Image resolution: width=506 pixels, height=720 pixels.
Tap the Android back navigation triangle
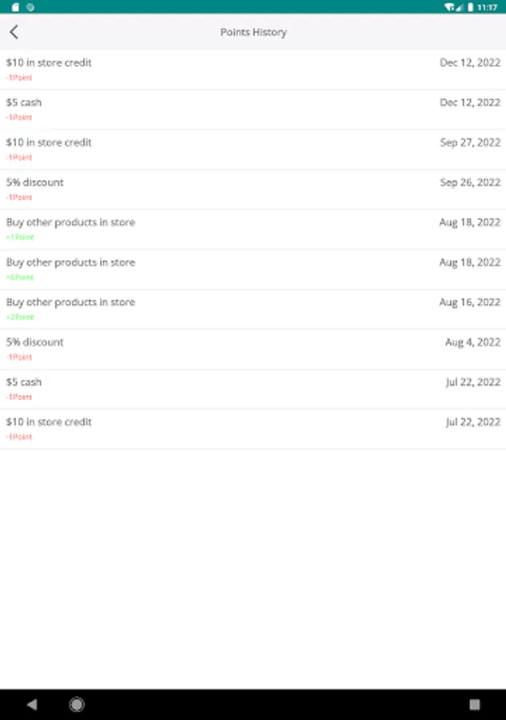point(32,704)
